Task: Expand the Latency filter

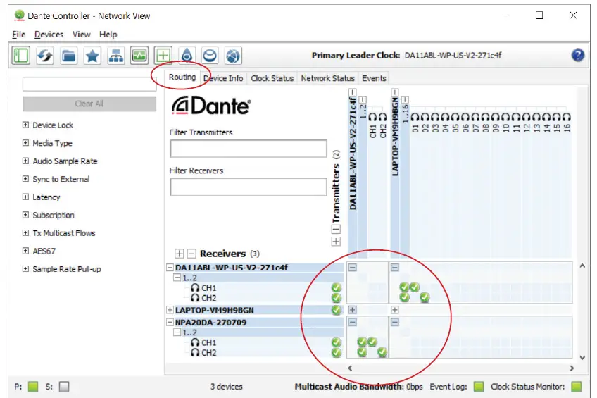Action: tap(25, 197)
